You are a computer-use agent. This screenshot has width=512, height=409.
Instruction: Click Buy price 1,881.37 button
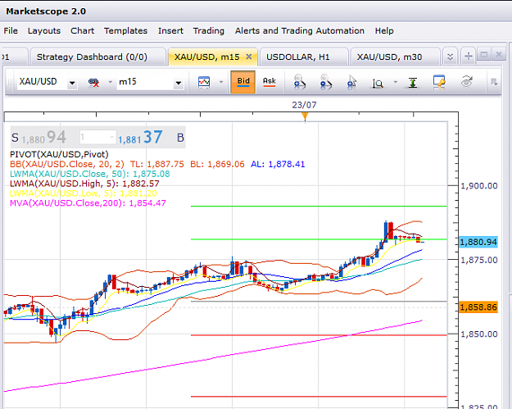click(152, 138)
